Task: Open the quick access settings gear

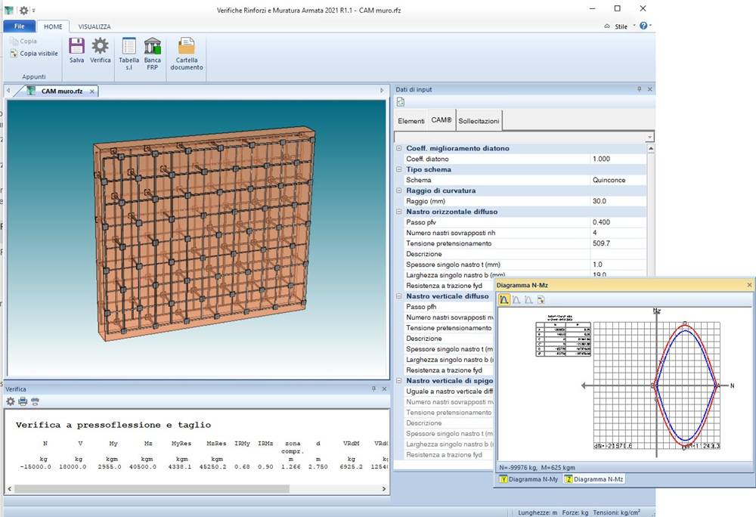Action: click(23, 10)
